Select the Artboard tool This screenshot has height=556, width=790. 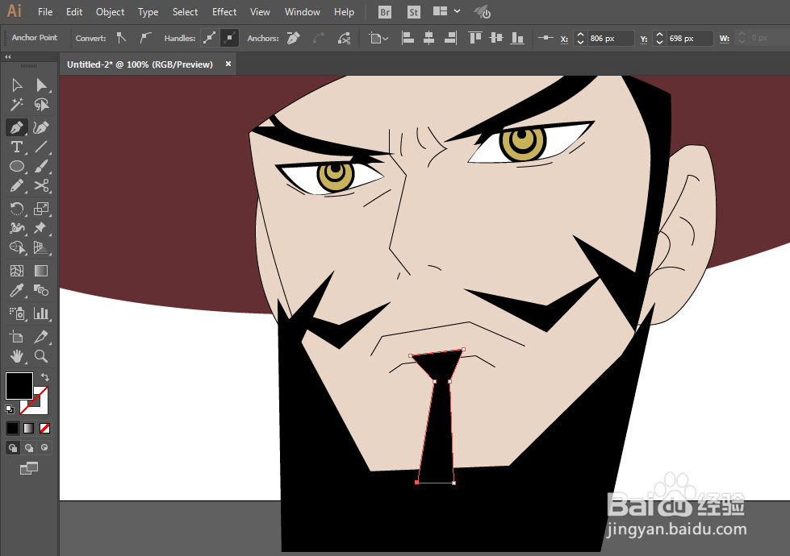coord(17,337)
